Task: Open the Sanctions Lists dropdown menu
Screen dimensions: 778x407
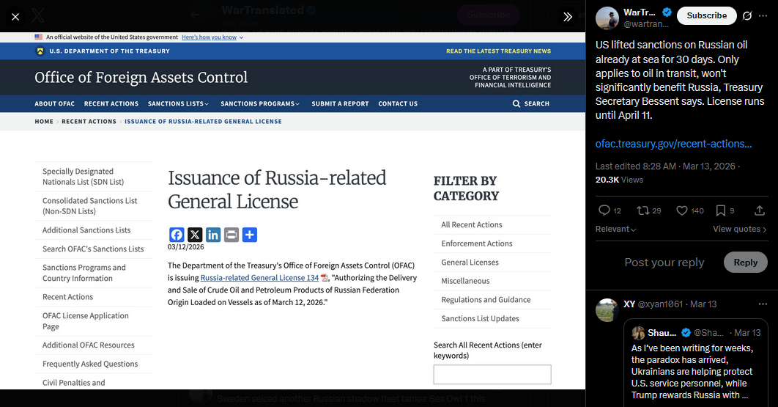Action: [178, 104]
